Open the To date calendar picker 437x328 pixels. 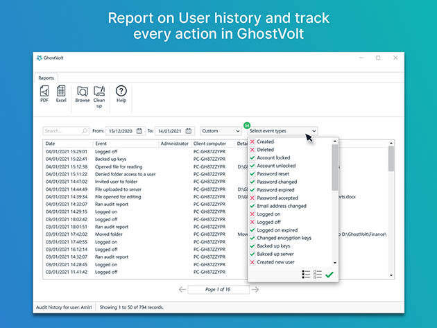[189, 130]
